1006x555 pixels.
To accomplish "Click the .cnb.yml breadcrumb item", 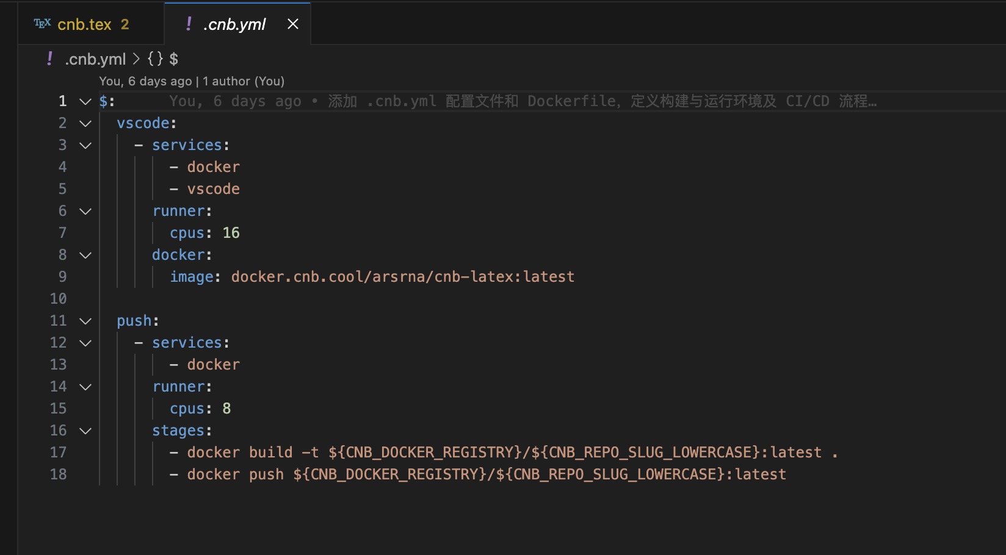I will coord(95,59).
